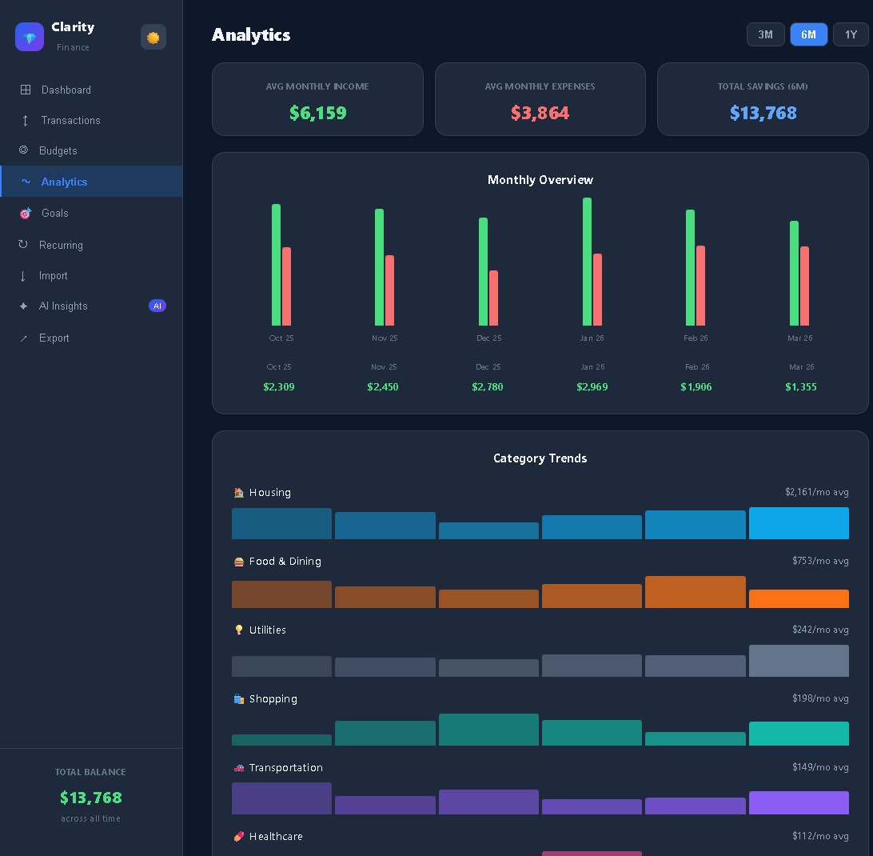
Task: Open Dashboard via its grid icon
Action: 26,90
